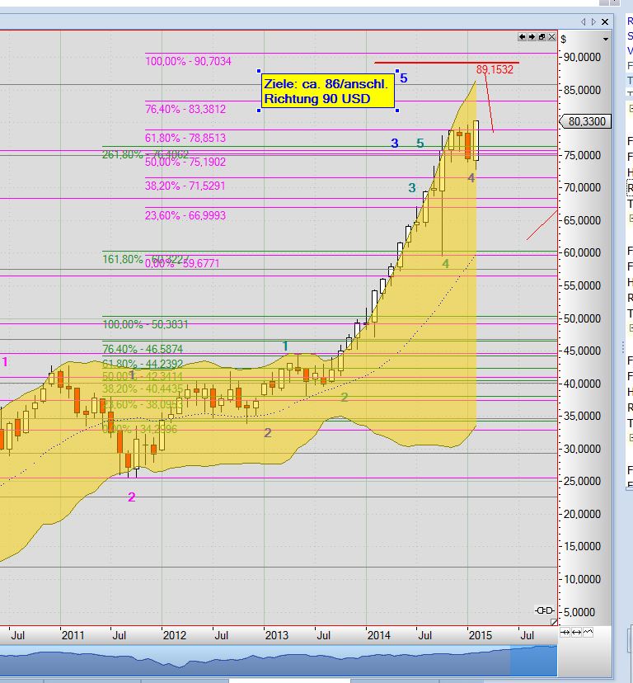The width and height of the screenshot is (633, 683).
Task: Click the left arrow in chart header
Action: [523, 37]
